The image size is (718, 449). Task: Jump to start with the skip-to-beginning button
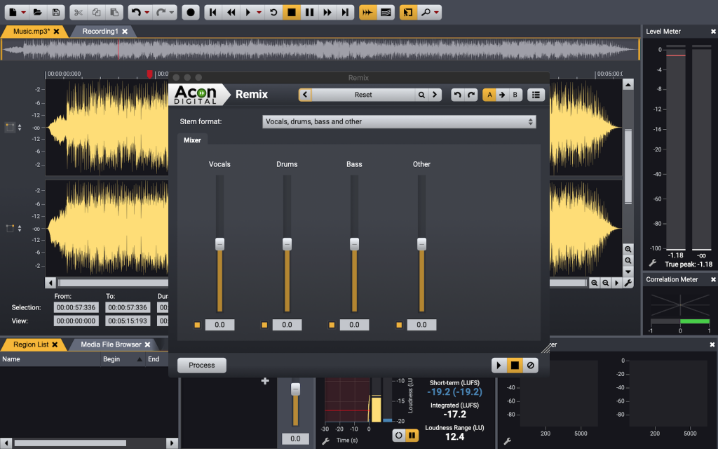click(x=212, y=12)
